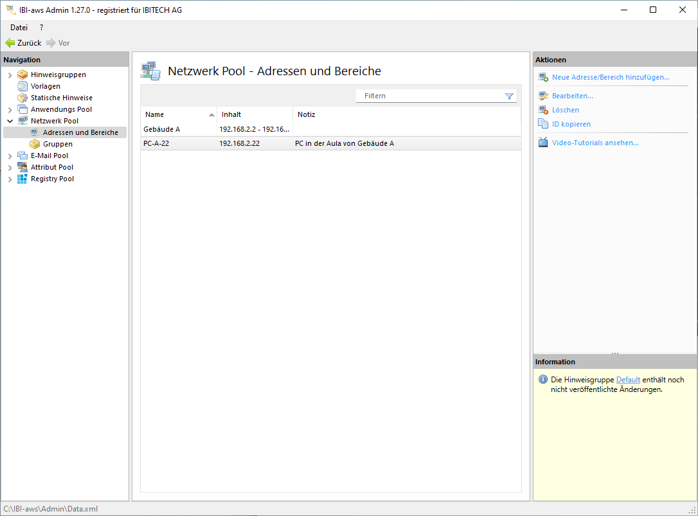Expand the Hinweisgruppen tree node
This screenshot has width=698, height=516.
pyautogui.click(x=10, y=75)
